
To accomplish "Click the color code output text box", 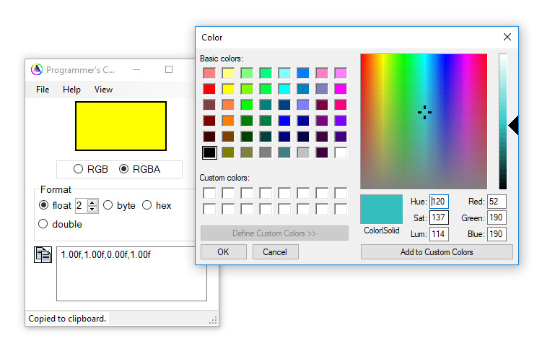I will tap(131, 274).
